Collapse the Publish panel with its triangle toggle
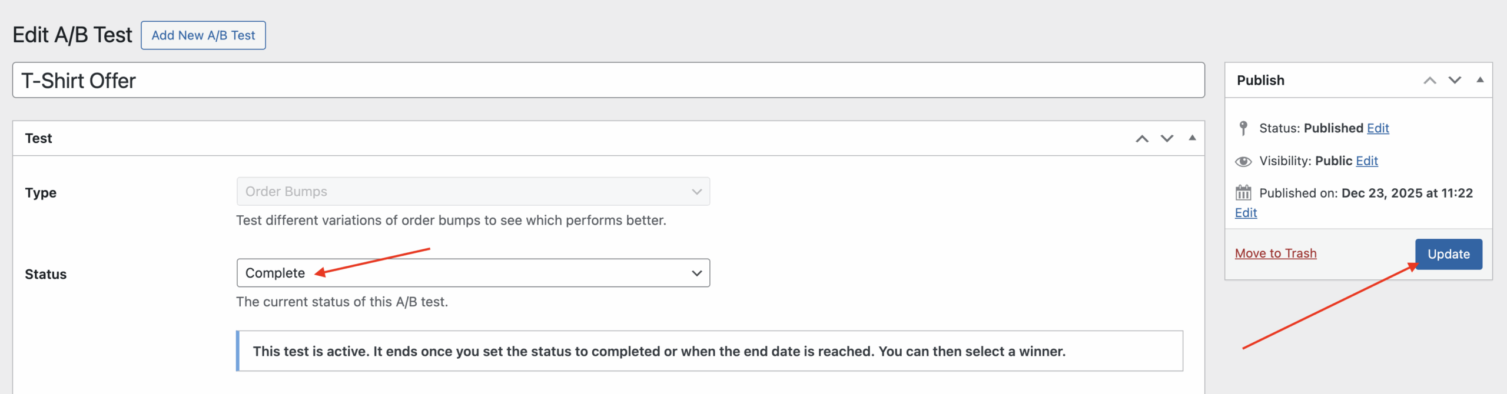1507x394 pixels. click(x=1480, y=80)
